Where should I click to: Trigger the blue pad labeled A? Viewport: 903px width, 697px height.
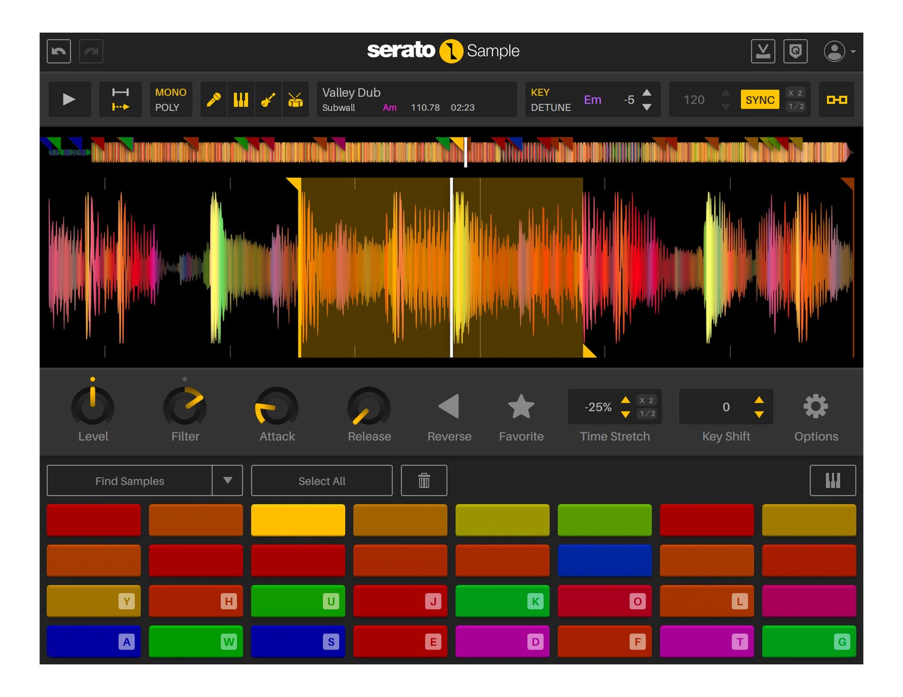pyautogui.click(x=94, y=641)
